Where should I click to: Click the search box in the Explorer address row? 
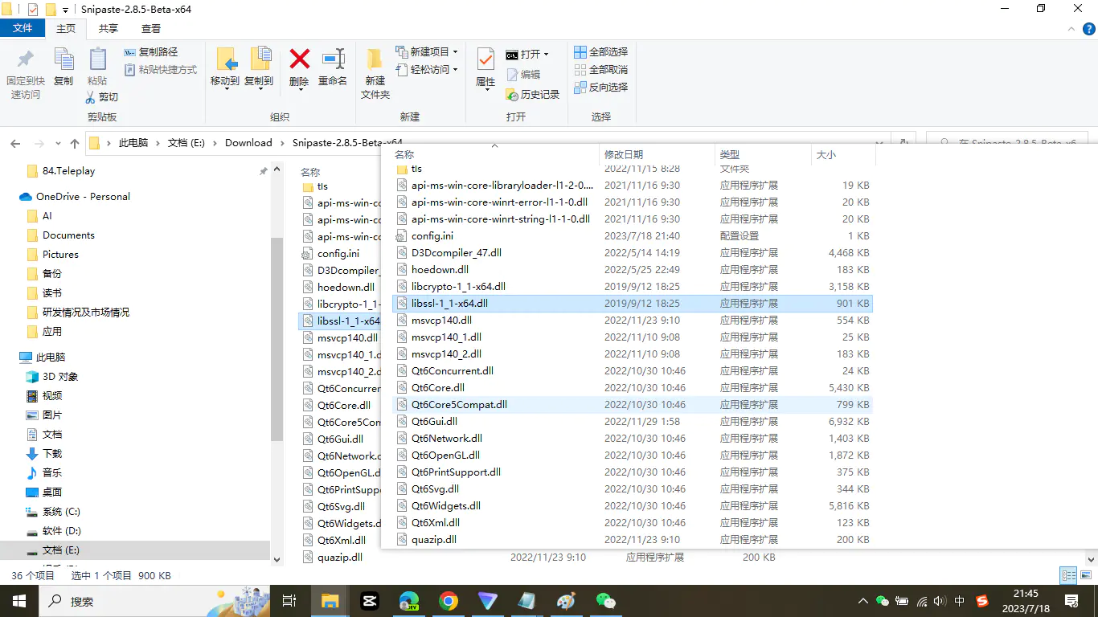pyautogui.click(x=1009, y=144)
